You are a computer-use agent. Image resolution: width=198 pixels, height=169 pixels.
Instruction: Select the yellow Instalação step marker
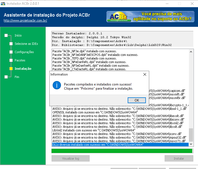[11, 69]
